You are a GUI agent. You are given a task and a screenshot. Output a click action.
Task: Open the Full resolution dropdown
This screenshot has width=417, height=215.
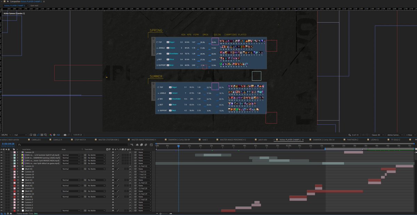click(21, 135)
